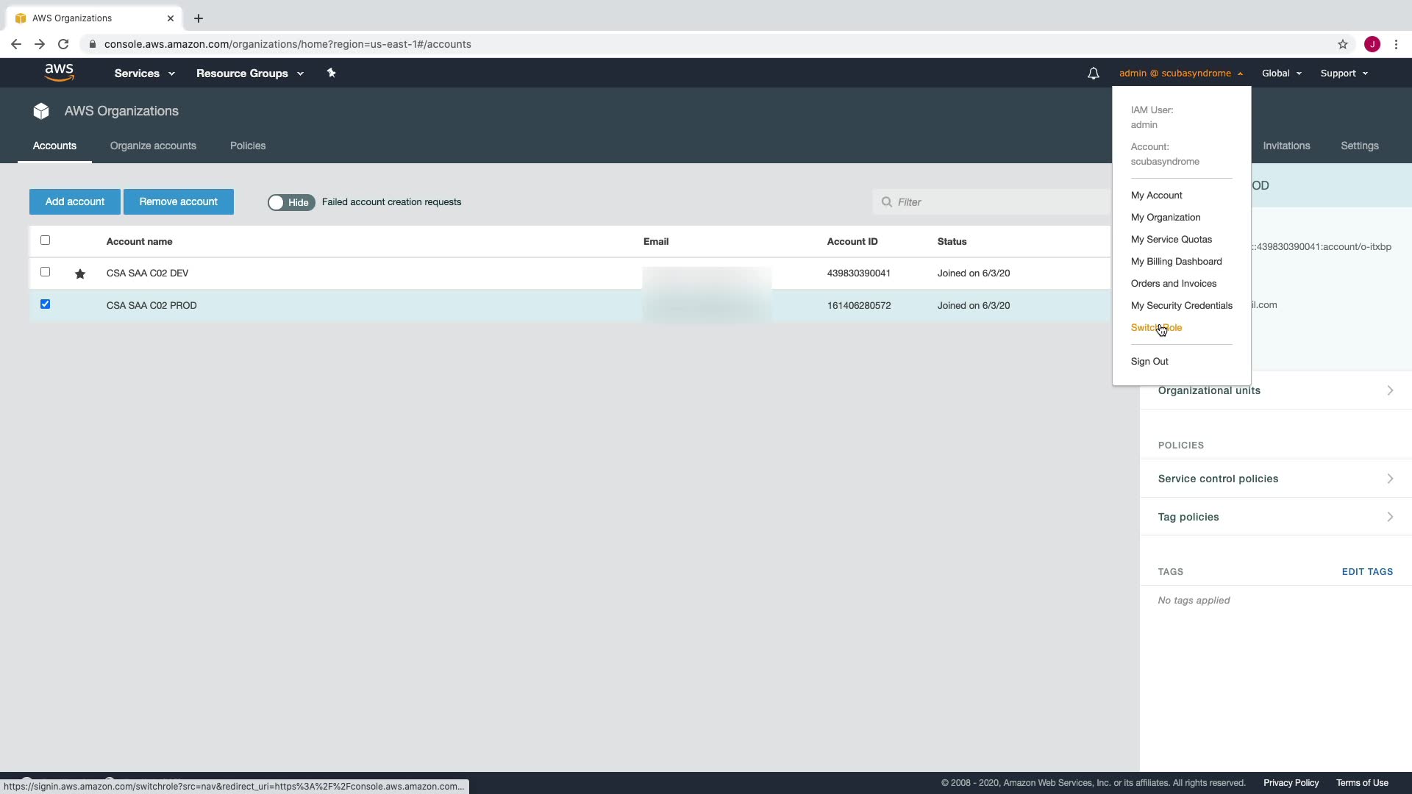Open Chrome profile avatar icon
This screenshot has width=1412, height=794.
[1372, 44]
